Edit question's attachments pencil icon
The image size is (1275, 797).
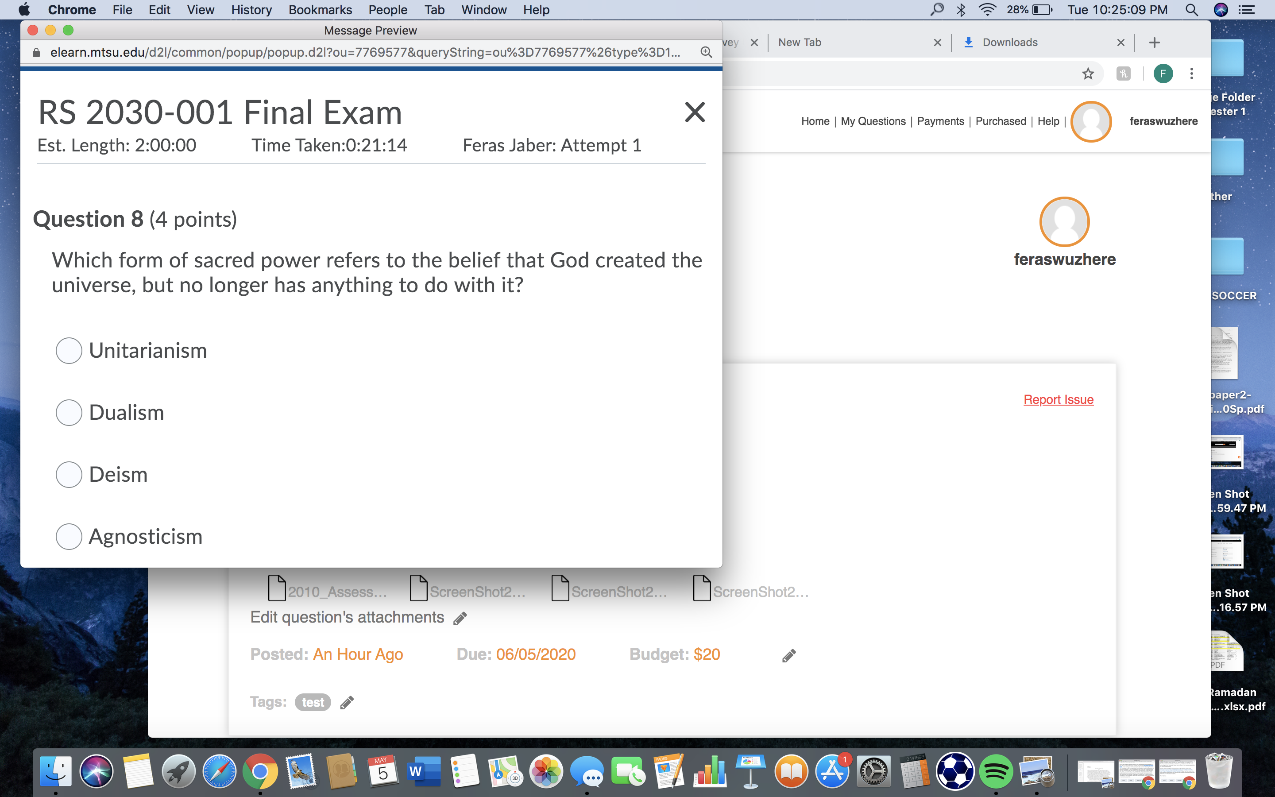tap(460, 618)
